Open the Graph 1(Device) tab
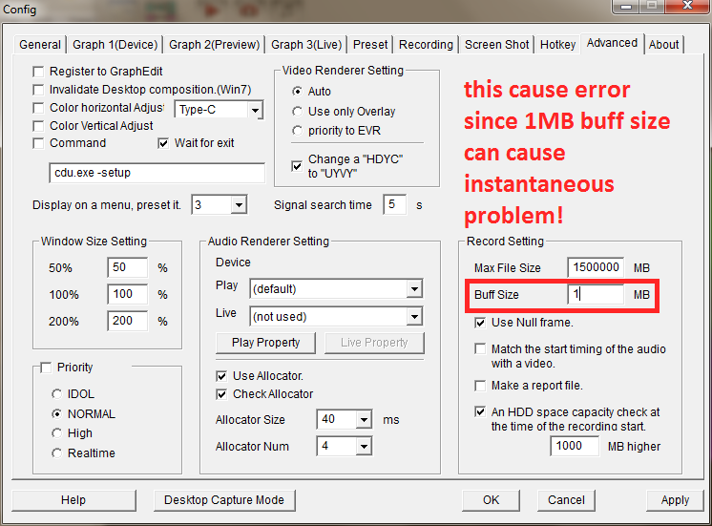712x526 pixels. coord(115,45)
